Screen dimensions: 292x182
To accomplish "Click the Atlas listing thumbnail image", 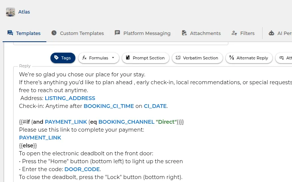I will (11, 12).
